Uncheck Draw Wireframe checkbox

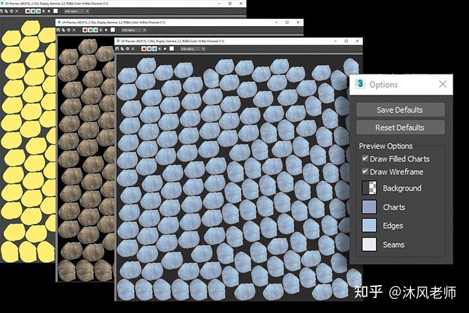pyautogui.click(x=365, y=171)
